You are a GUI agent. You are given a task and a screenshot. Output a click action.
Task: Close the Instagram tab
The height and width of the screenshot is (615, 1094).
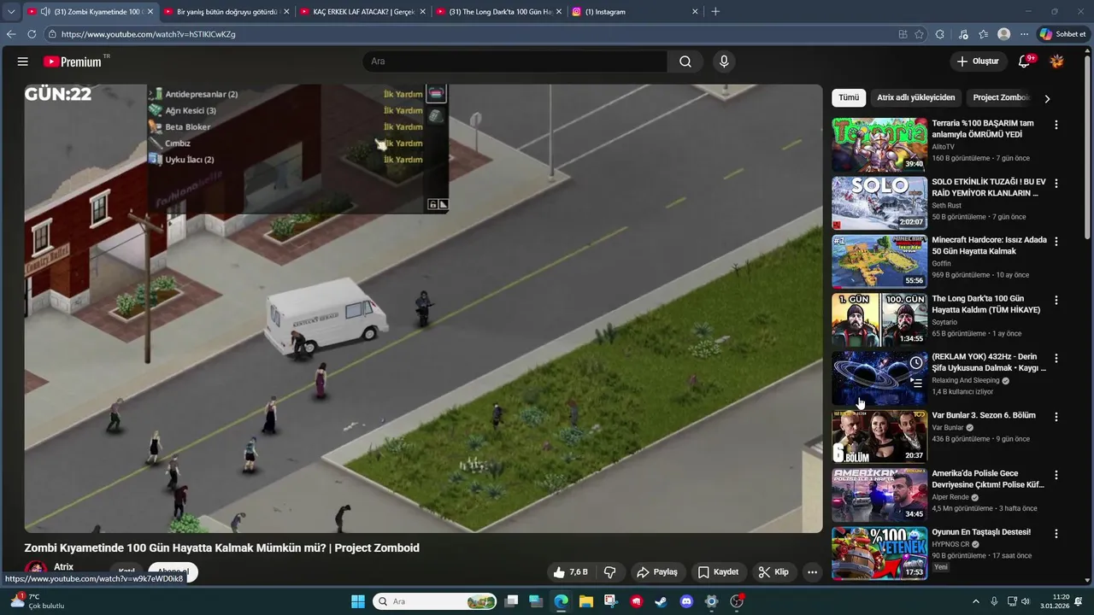pos(695,12)
